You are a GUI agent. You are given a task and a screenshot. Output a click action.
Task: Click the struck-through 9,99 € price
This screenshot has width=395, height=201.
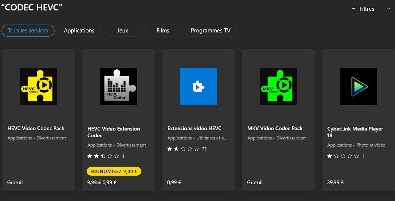click(x=94, y=183)
